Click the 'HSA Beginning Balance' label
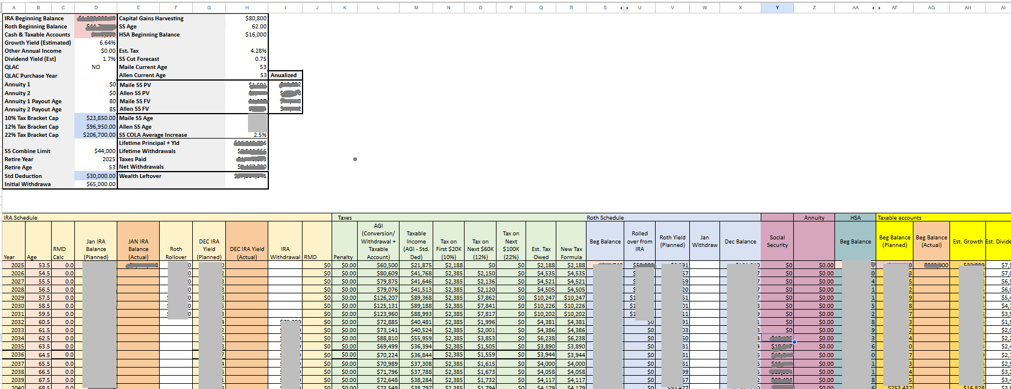This screenshot has height=389, width=1011. [149, 35]
